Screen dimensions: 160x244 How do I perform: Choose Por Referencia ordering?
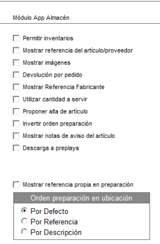pyautogui.click(x=24, y=221)
